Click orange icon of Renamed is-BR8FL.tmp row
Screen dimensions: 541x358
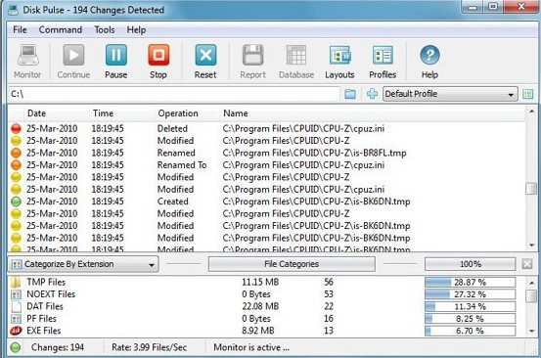[x=16, y=153]
